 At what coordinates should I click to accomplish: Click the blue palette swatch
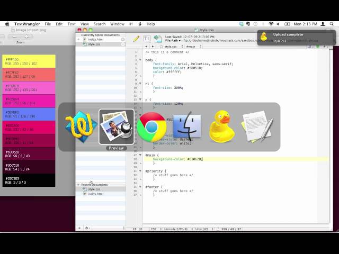coord(29,114)
